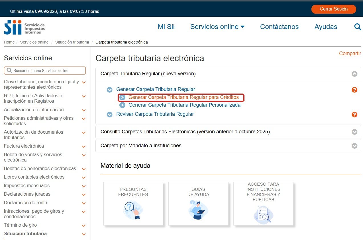Image resolution: width=363 pixels, height=240 pixels.
Task: Click the orange help icon beside Revisar Carpeta Tributaria Regular
Action: 354,115
